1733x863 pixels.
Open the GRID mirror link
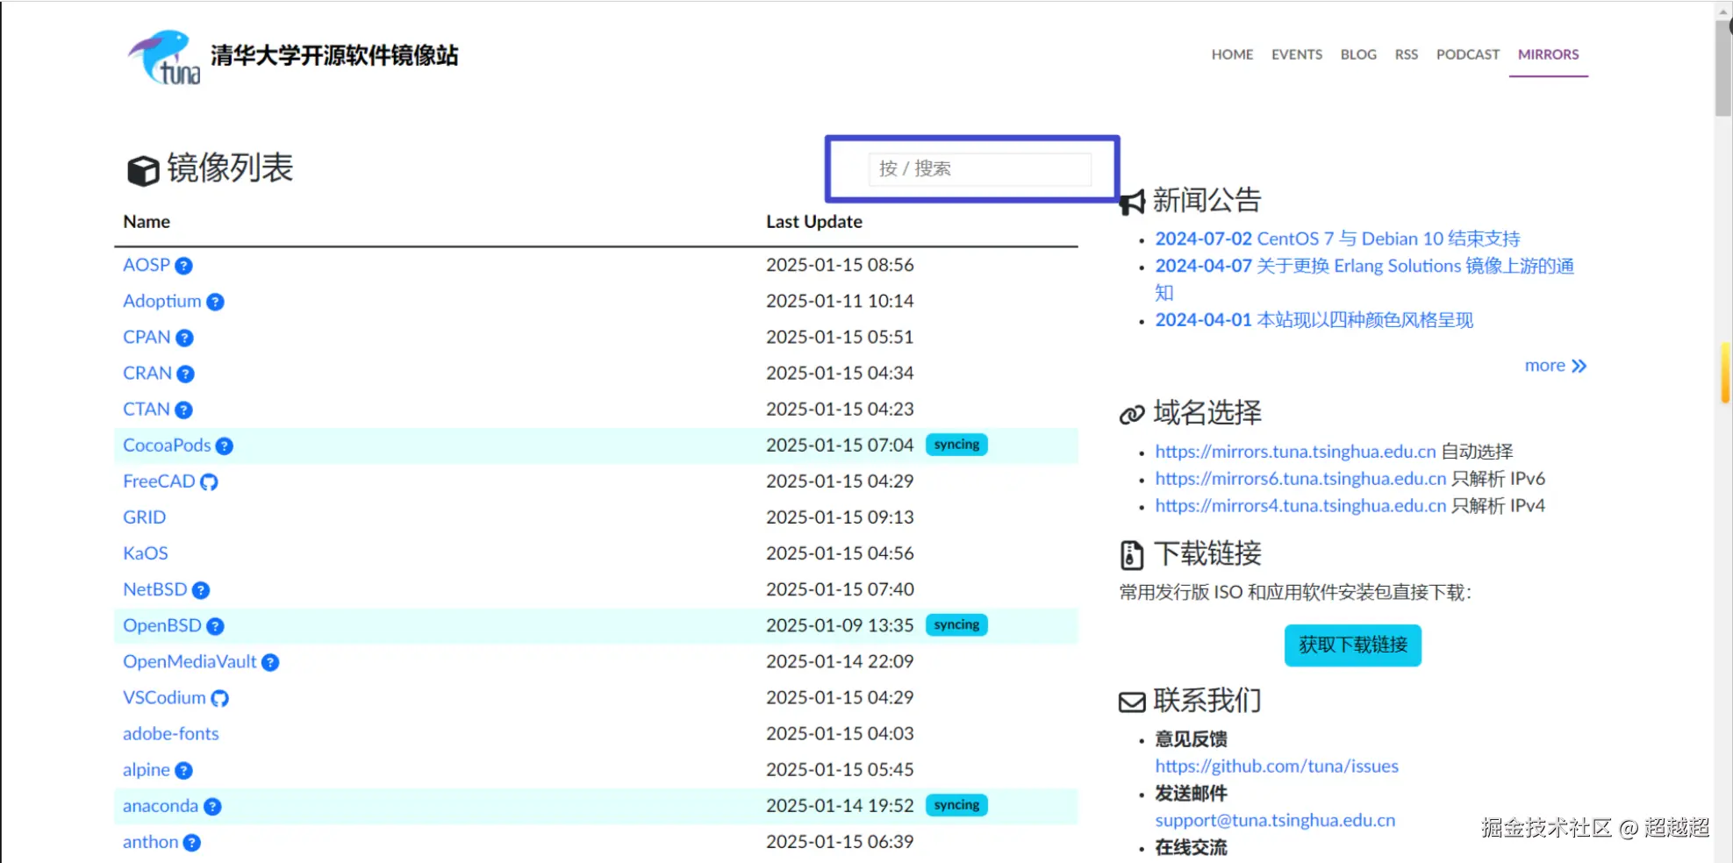[x=144, y=517]
